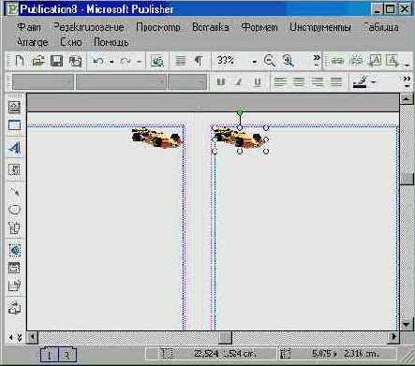Screen dimensions: 415x366
Task: Open file using the folder icon
Action: tap(38, 61)
